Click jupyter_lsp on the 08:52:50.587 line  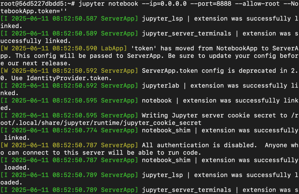162,18
